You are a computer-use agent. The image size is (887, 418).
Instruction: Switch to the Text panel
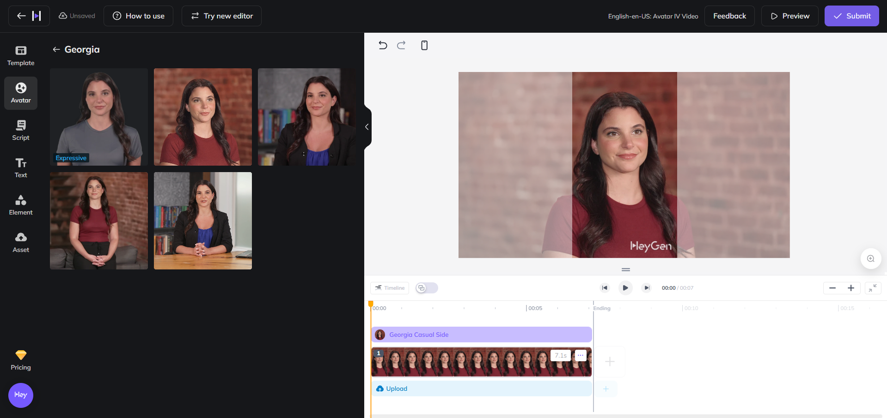click(x=21, y=168)
